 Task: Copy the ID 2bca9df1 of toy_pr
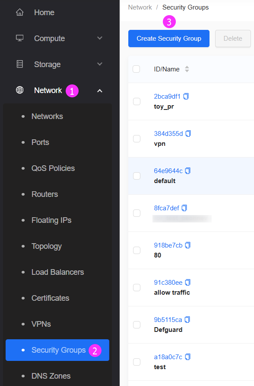click(x=186, y=96)
